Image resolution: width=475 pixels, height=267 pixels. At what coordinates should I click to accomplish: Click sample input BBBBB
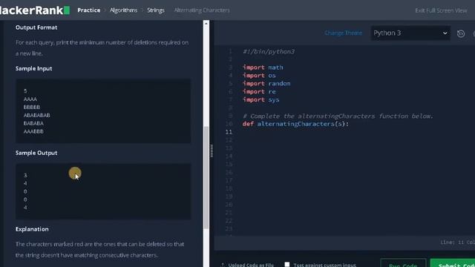click(x=32, y=107)
